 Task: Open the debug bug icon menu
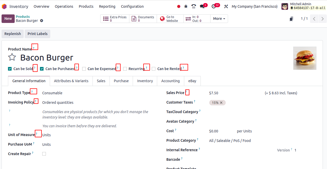[186, 6]
